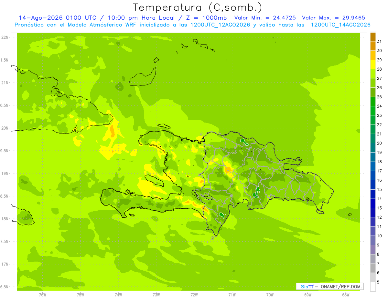Click the "74W" longitude label
Screen dimensions: 388x299
[x=118, y=294]
